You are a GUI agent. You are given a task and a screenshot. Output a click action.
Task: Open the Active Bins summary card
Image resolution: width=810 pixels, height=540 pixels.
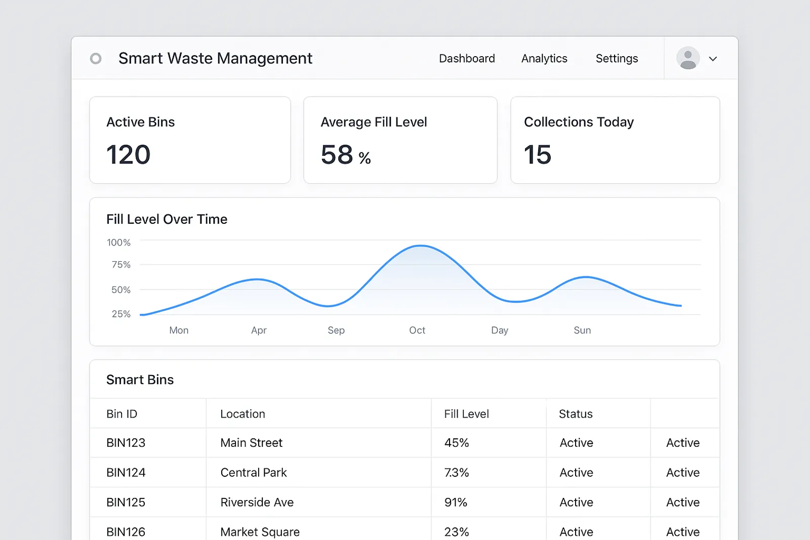(x=190, y=140)
